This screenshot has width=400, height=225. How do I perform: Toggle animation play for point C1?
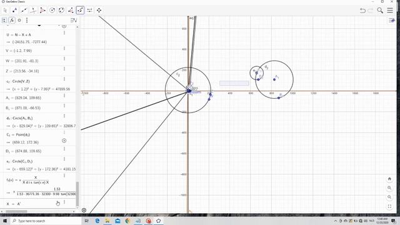[x=64, y=141]
